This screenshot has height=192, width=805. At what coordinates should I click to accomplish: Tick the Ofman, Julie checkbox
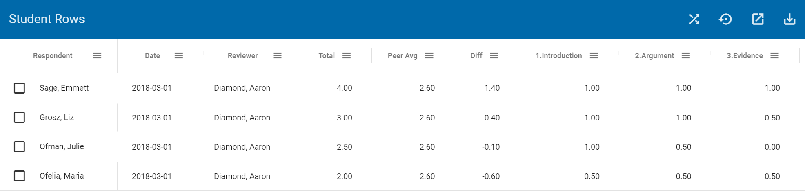[x=20, y=147]
